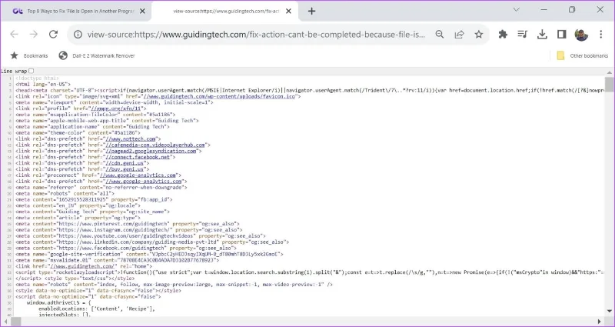
Task: Open the Other bookmarks folder
Action: (x=582, y=55)
